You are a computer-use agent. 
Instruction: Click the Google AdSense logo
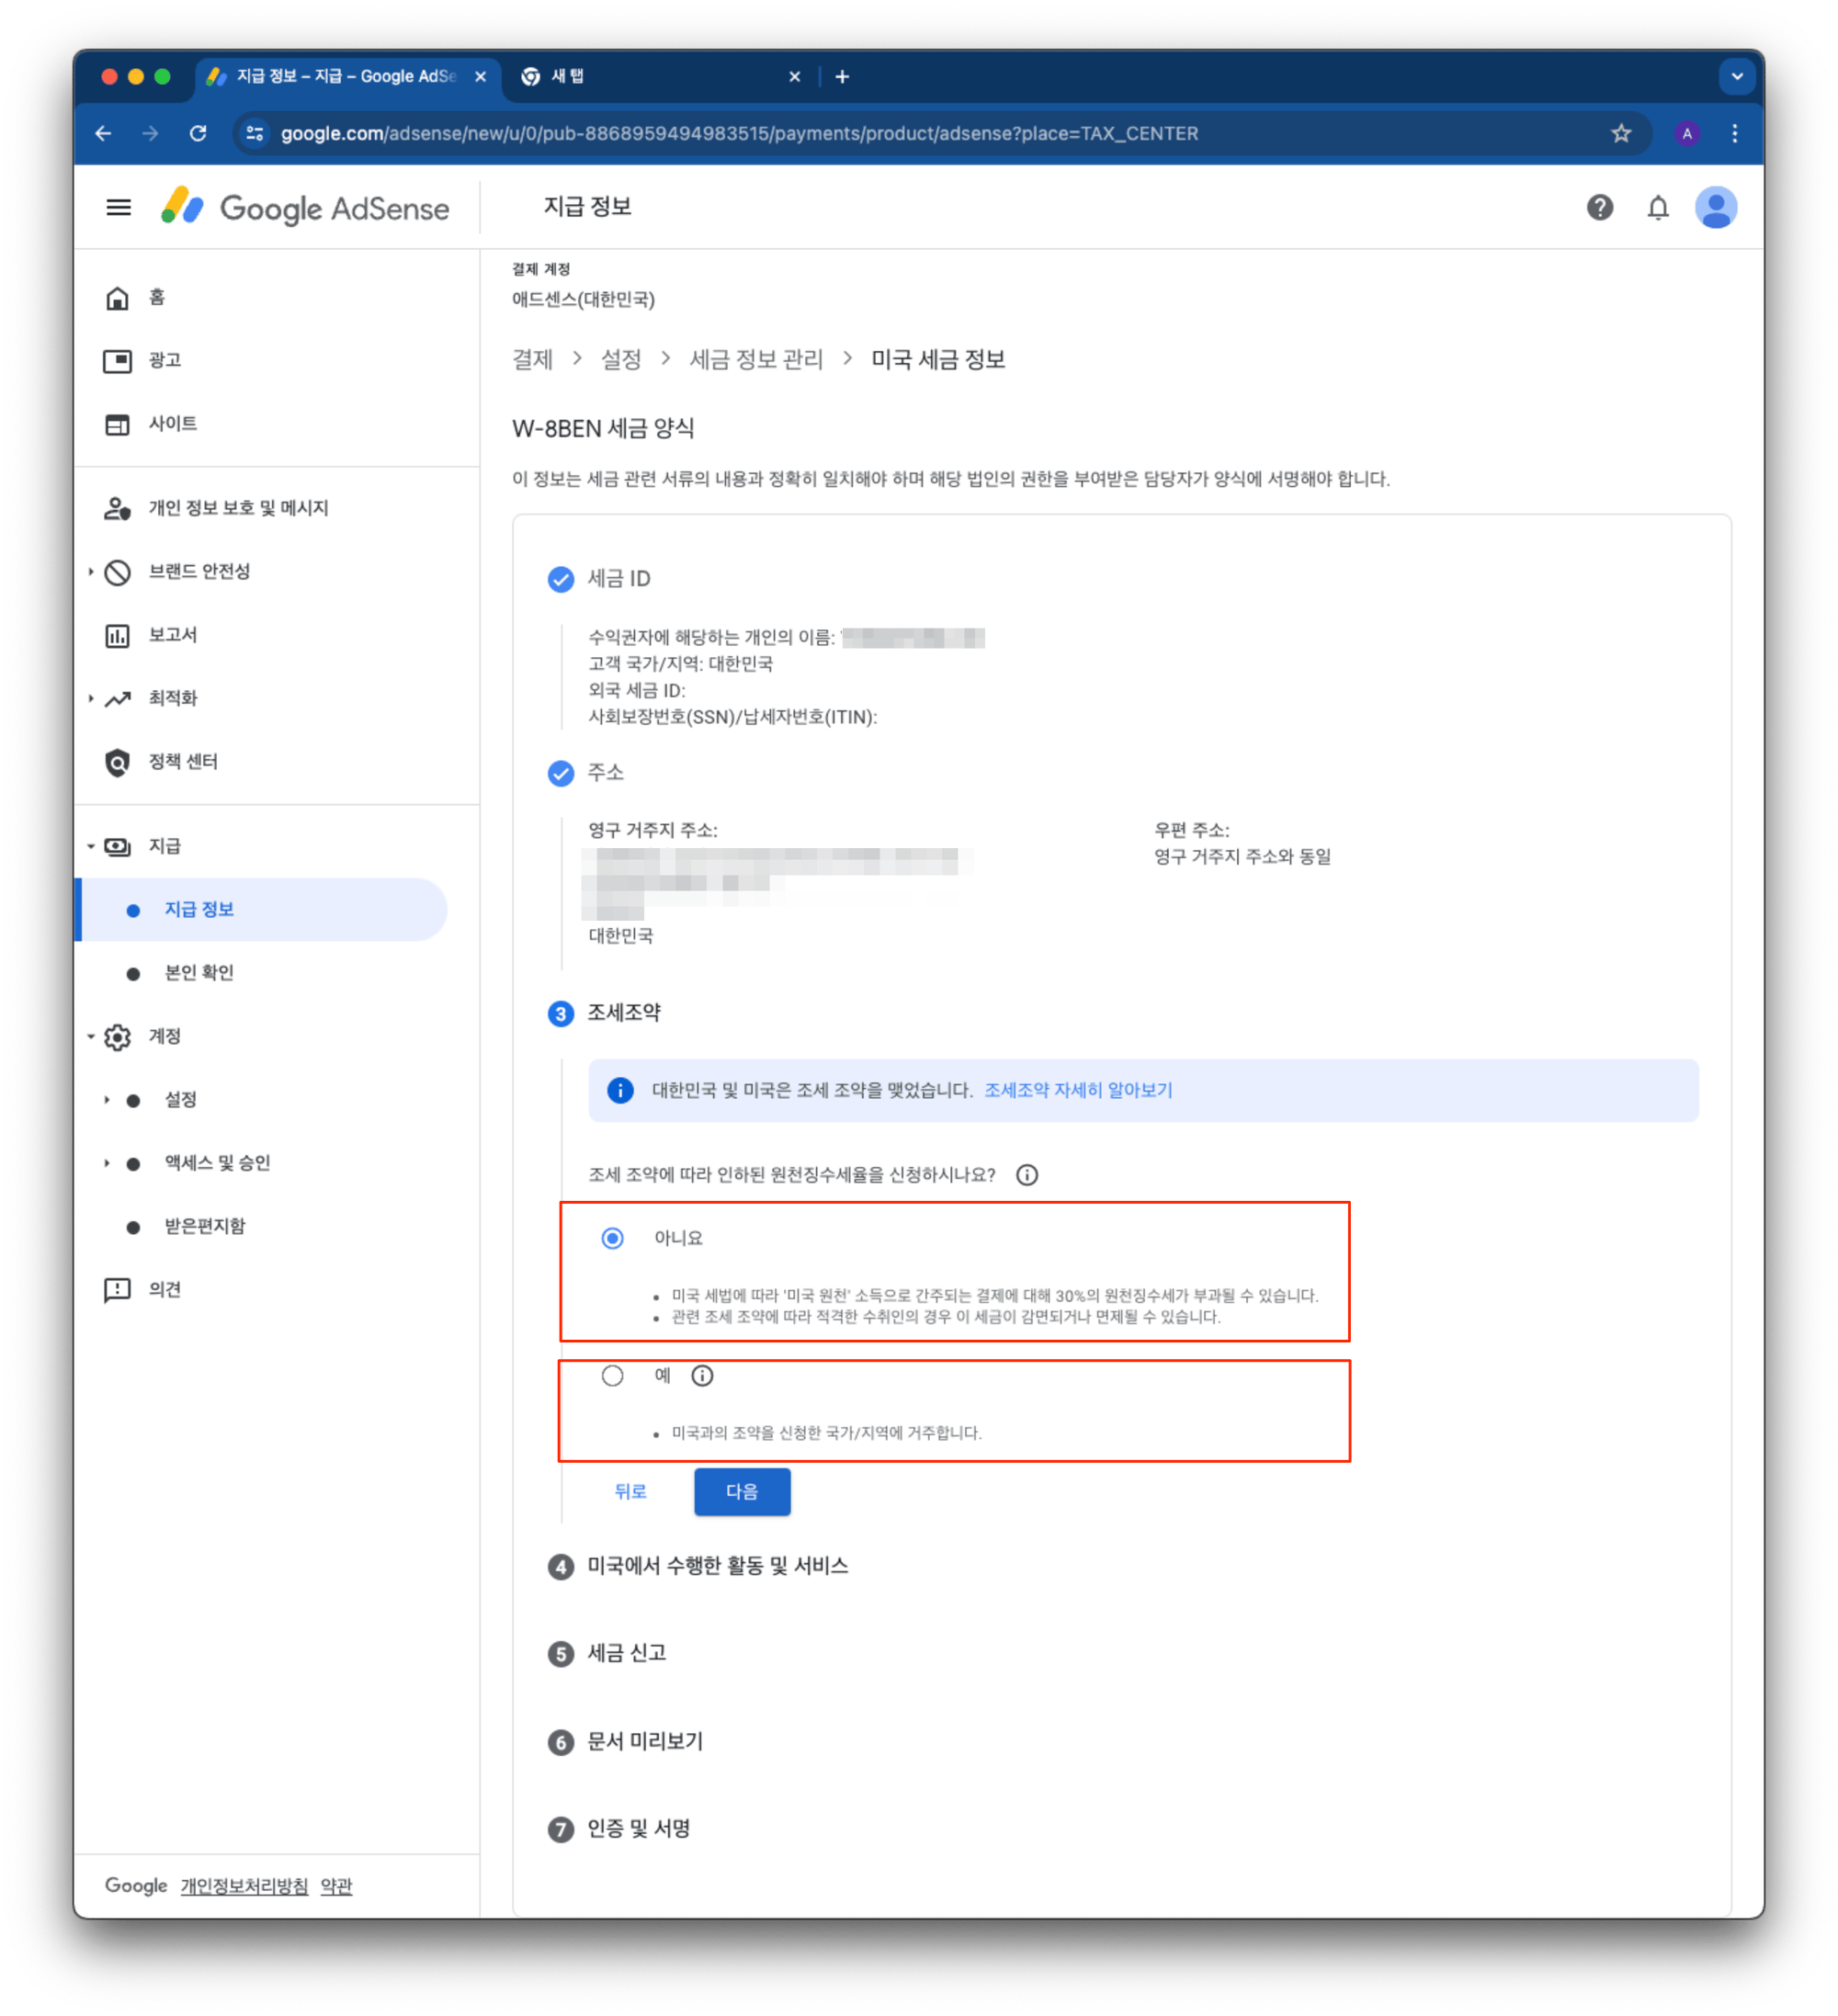(x=305, y=207)
